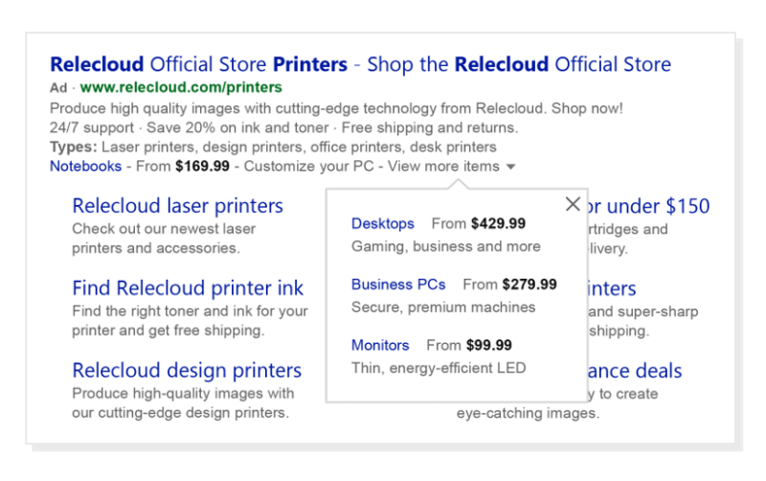
Task: Close the popup with the X icon
Action: [x=573, y=203]
